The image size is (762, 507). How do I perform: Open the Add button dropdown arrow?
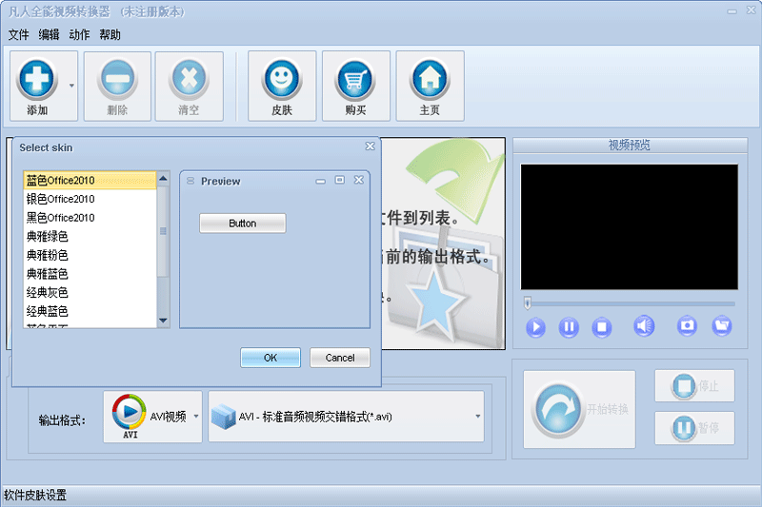coord(71,86)
